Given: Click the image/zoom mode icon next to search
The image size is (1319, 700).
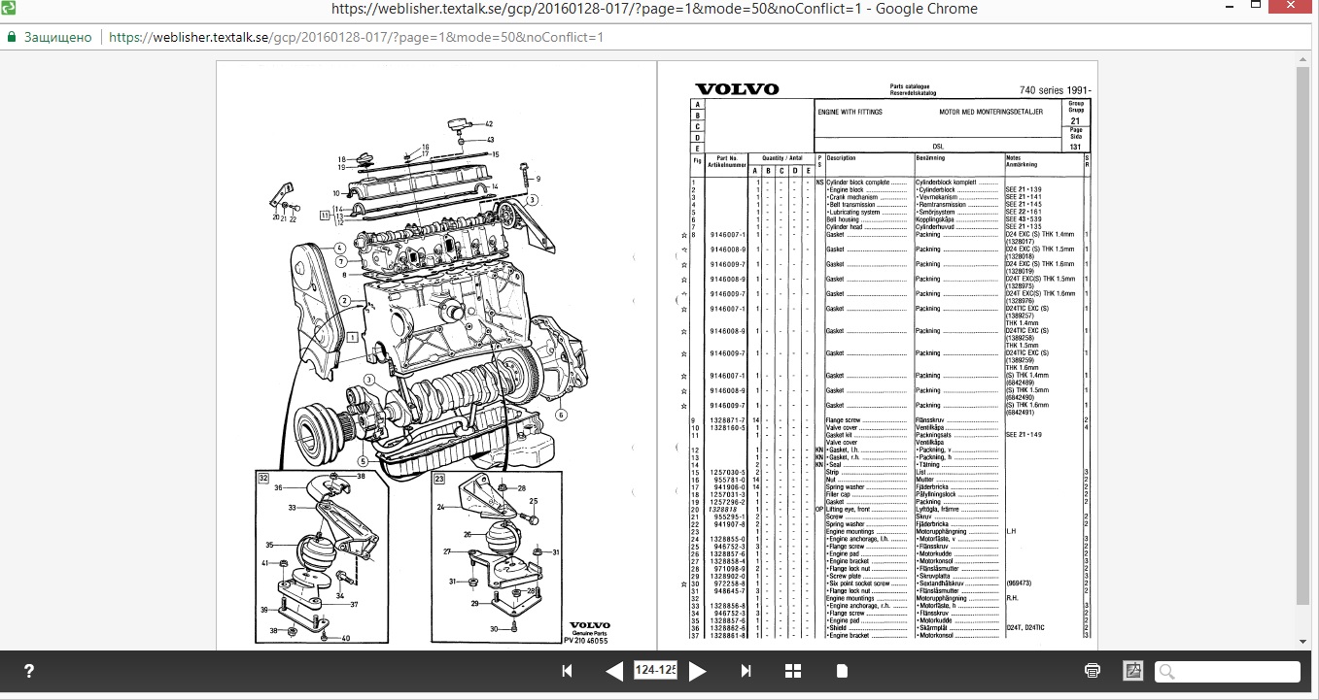Looking at the screenshot, I should [1132, 671].
